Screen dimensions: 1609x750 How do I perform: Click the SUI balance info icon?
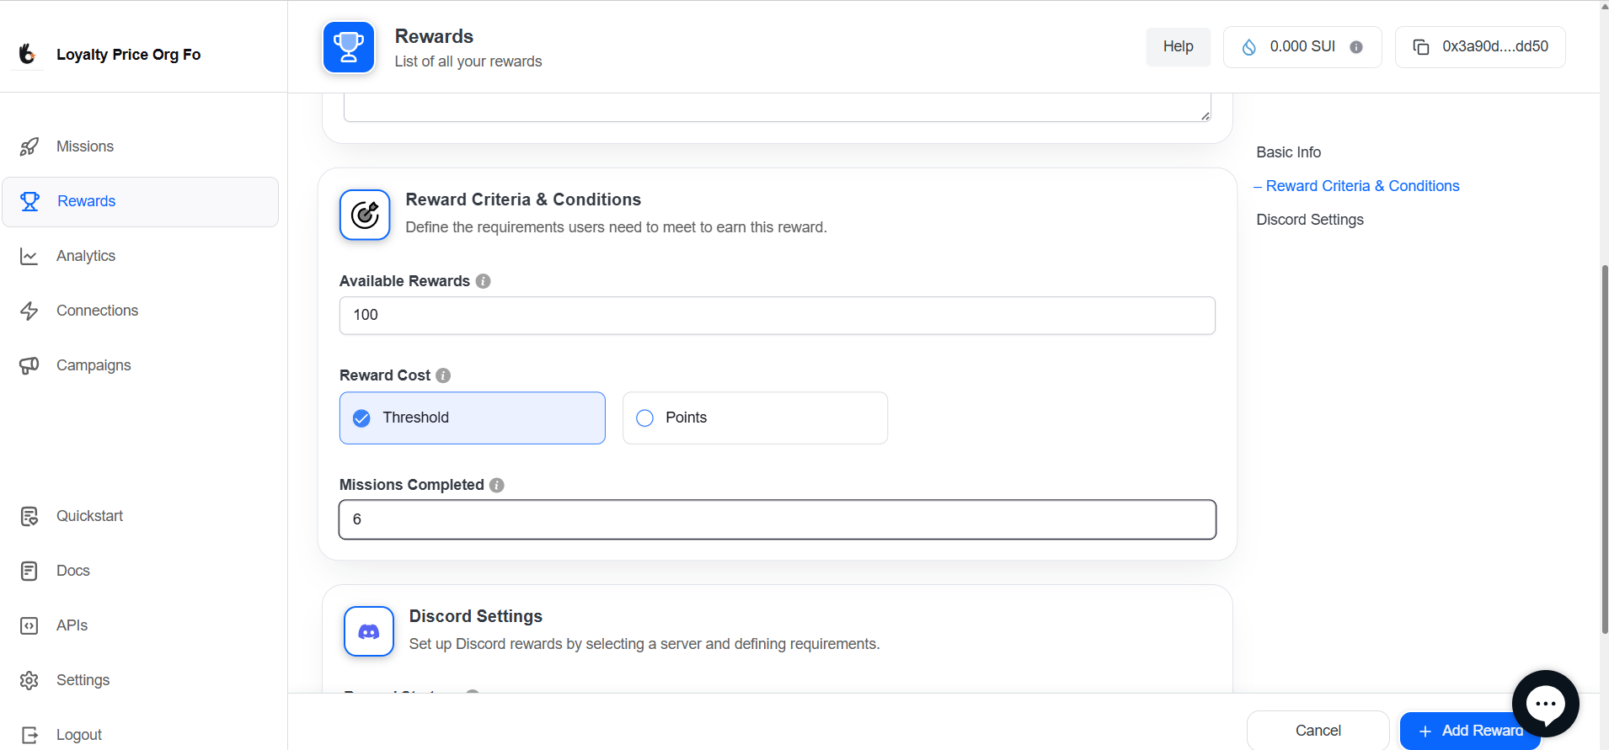tap(1356, 47)
